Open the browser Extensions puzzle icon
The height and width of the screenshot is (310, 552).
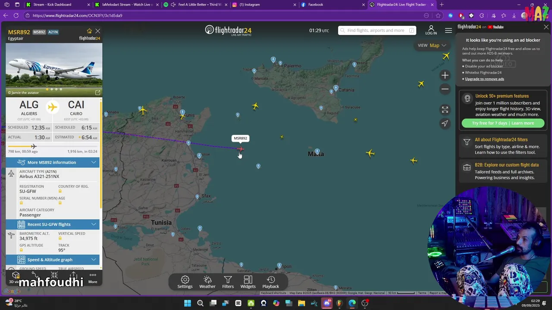tap(482, 15)
